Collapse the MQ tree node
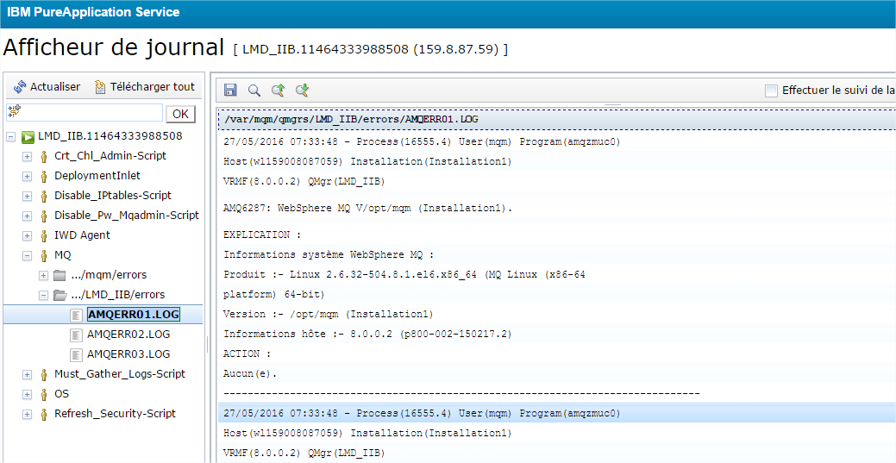The image size is (896, 463). (27, 255)
